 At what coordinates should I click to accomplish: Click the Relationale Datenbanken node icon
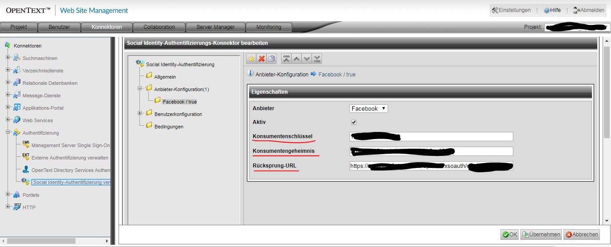pos(17,83)
